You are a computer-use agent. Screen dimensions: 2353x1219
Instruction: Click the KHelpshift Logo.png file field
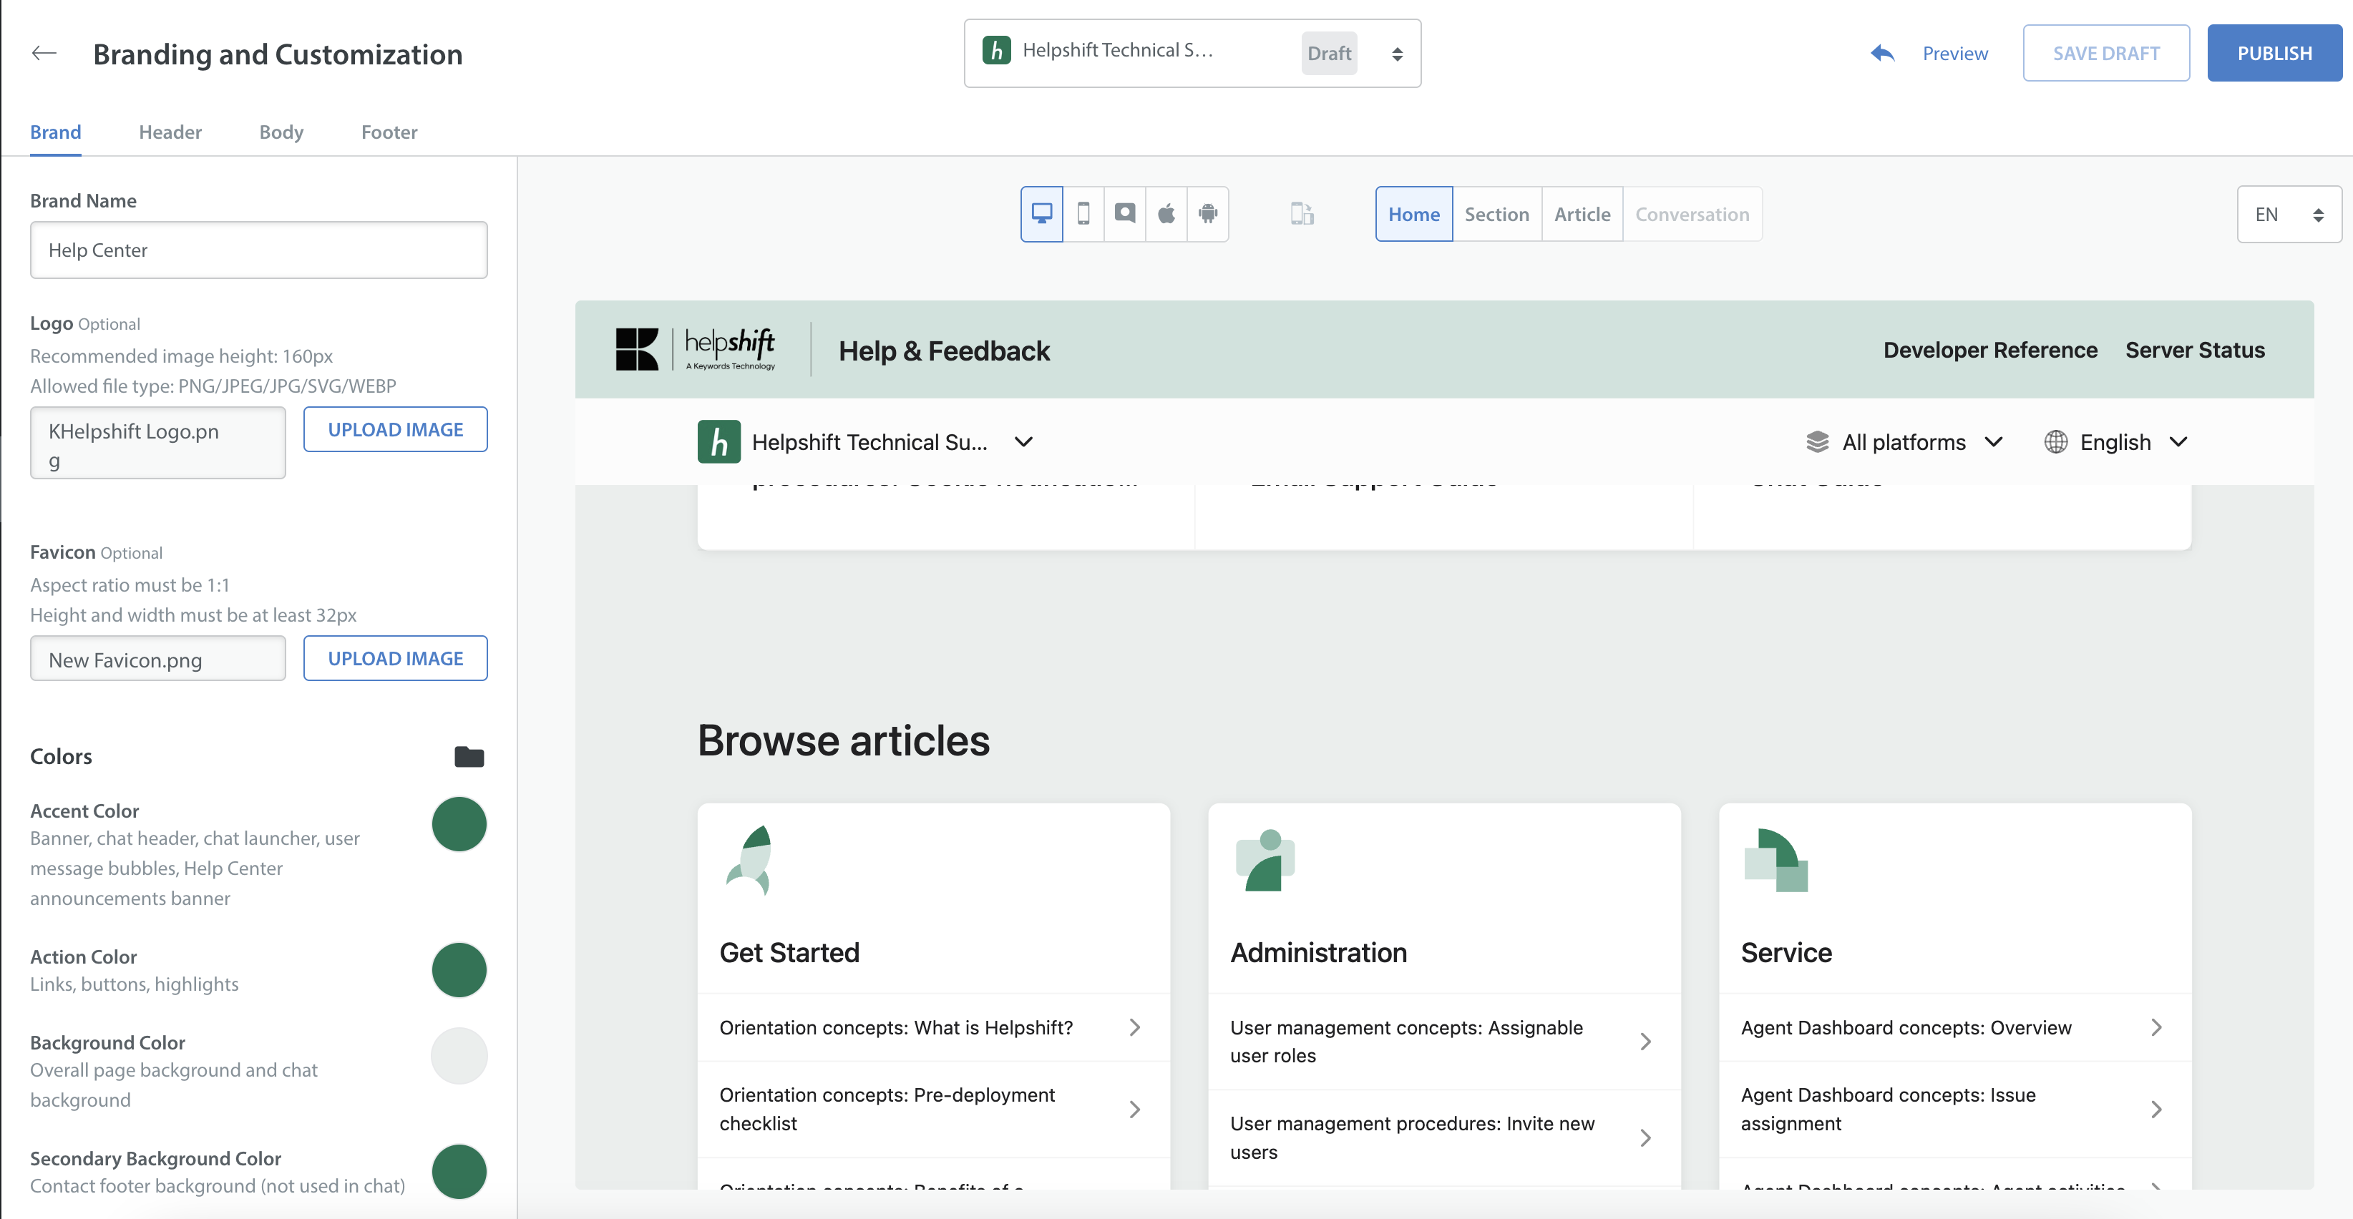pyautogui.click(x=158, y=443)
